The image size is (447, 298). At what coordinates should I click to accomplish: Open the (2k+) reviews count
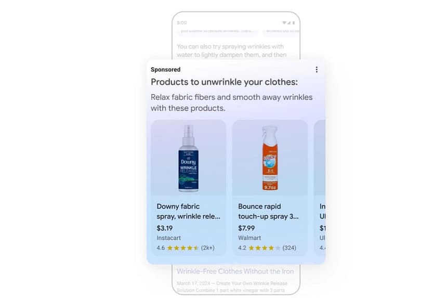click(207, 248)
